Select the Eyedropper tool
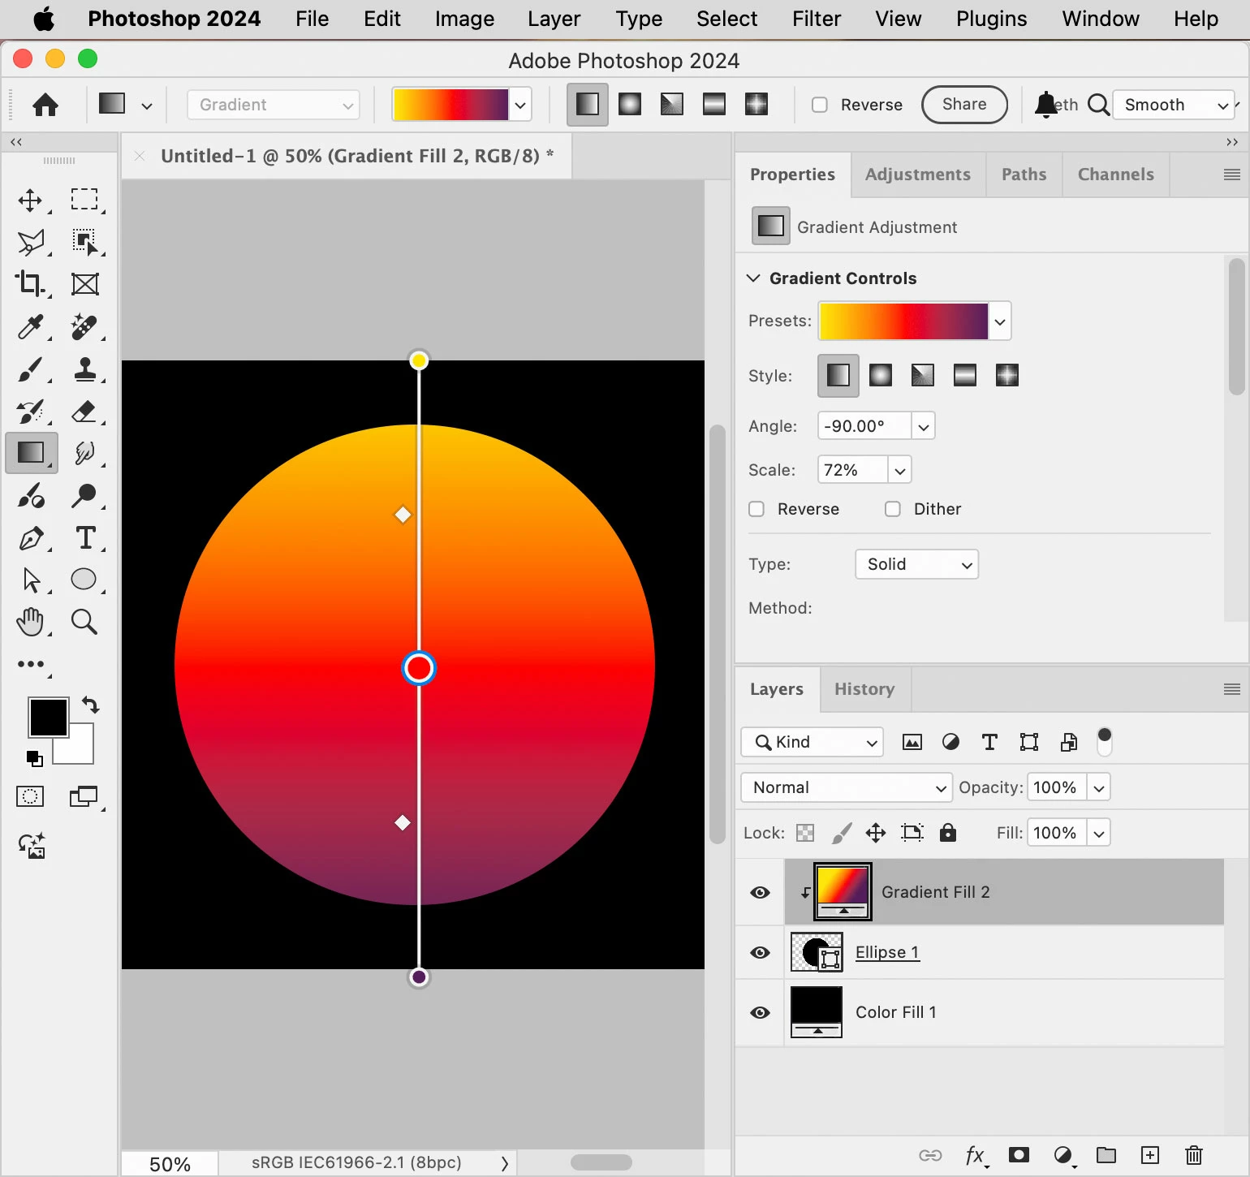The image size is (1250, 1177). click(x=30, y=326)
